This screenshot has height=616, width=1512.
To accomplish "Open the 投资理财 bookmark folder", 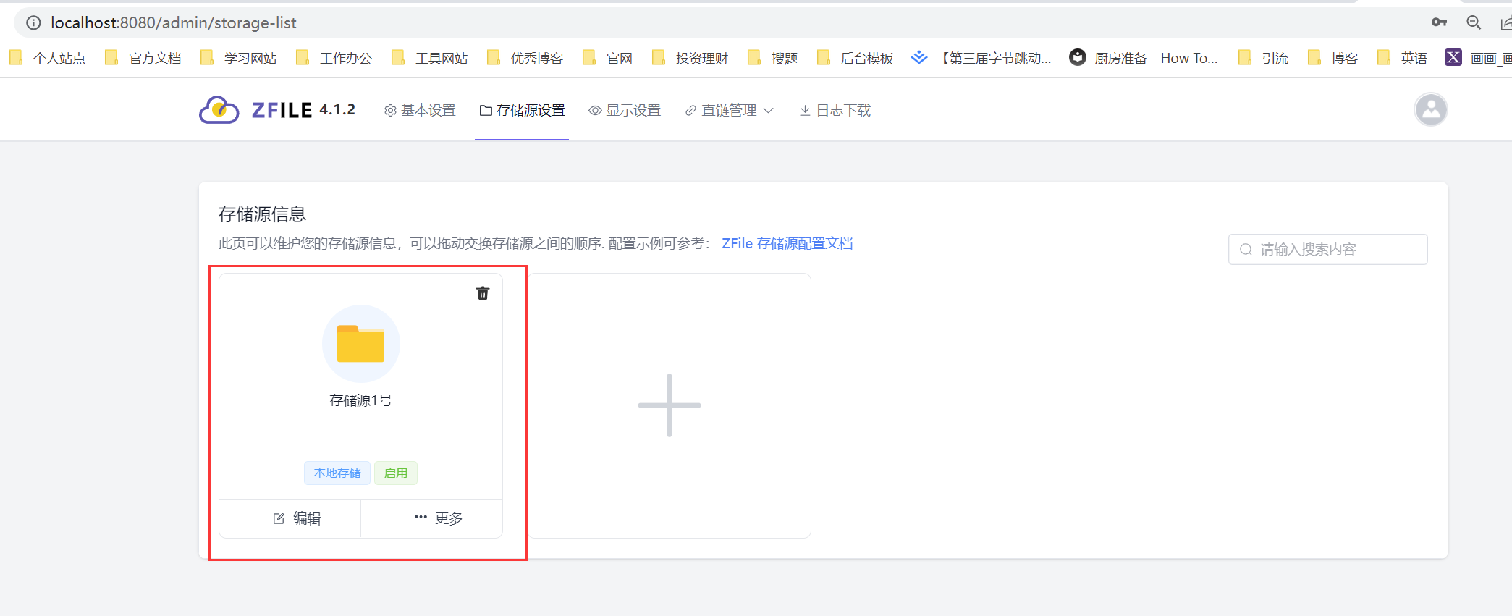I will (x=690, y=58).
